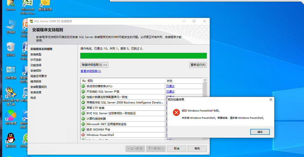Click green check icon for 合成活动模板库(ATL)
The image size is (304, 157).
[83, 86]
